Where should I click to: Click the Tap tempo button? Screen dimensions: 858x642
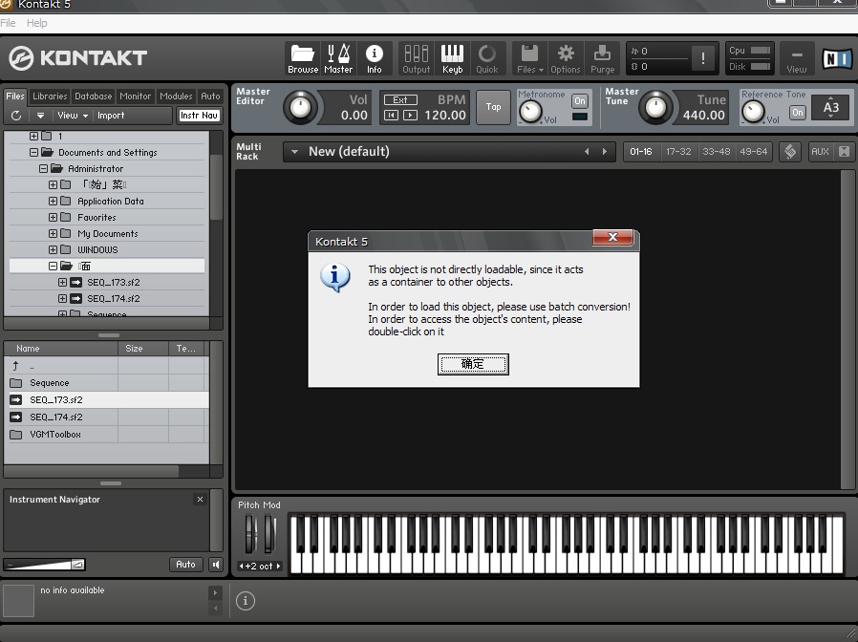point(493,107)
